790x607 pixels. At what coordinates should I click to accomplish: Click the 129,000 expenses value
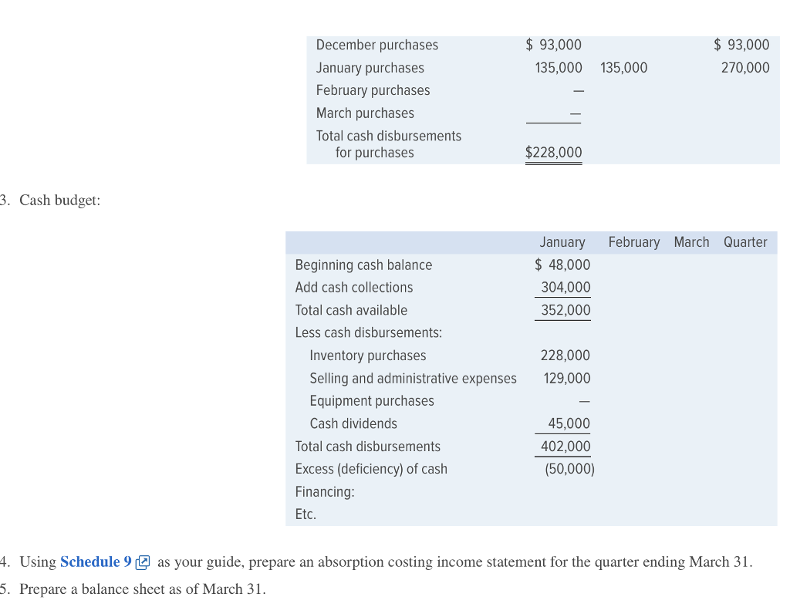(567, 379)
